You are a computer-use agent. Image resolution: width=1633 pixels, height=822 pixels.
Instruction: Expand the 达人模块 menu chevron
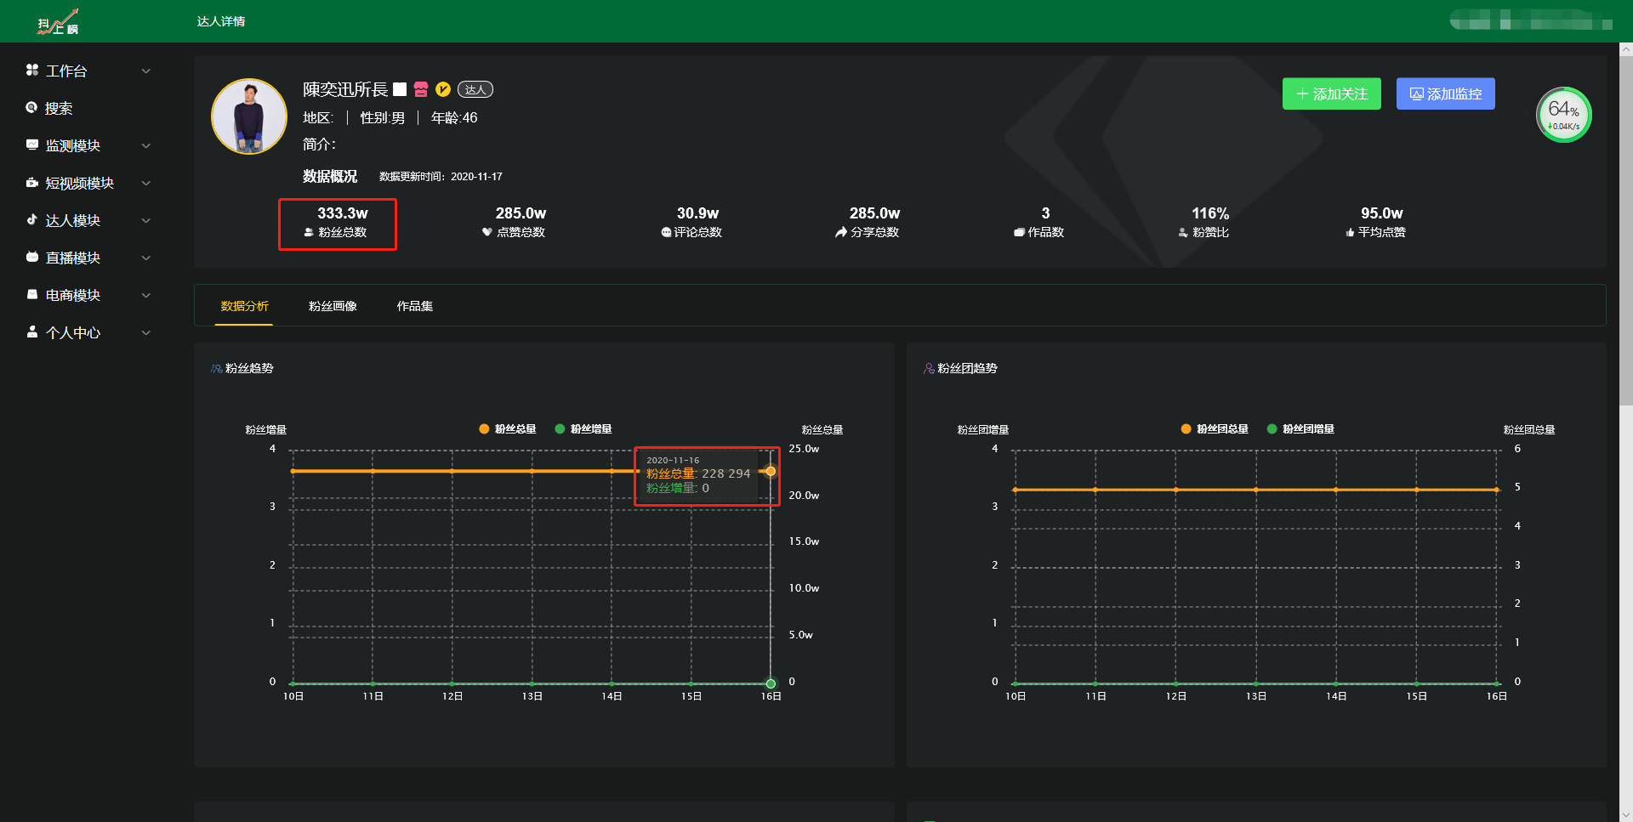tap(146, 220)
